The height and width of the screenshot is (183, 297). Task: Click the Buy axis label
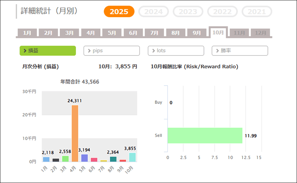(158, 102)
